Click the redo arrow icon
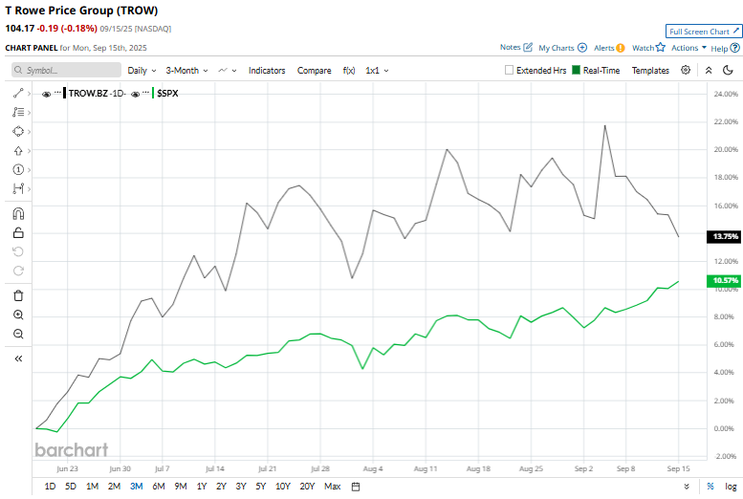This screenshot has height=499, width=743. tap(18, 271)
